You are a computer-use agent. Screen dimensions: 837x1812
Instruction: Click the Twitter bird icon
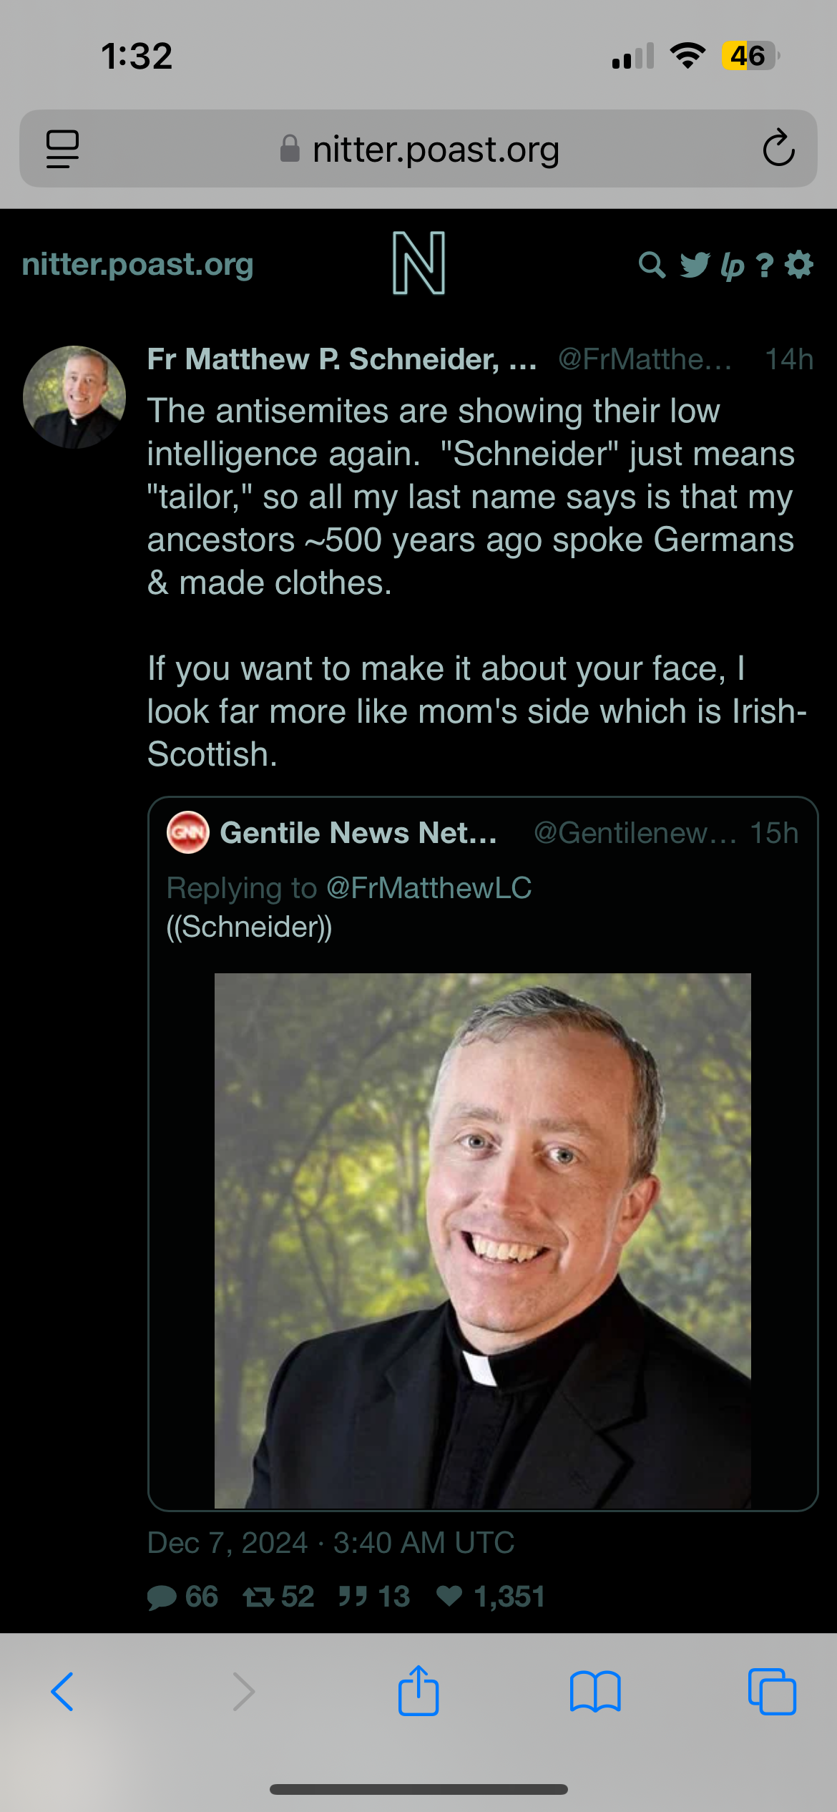pos(695,265)
